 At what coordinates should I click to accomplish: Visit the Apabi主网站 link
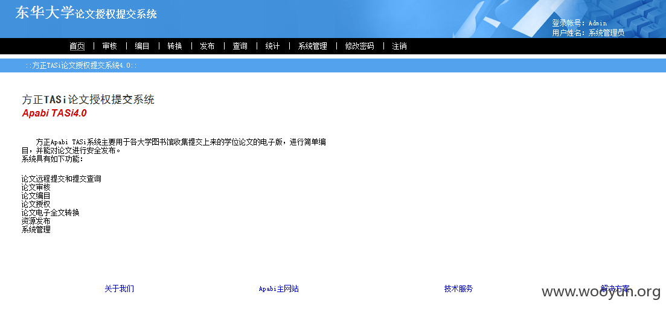(x=278, y=288)
